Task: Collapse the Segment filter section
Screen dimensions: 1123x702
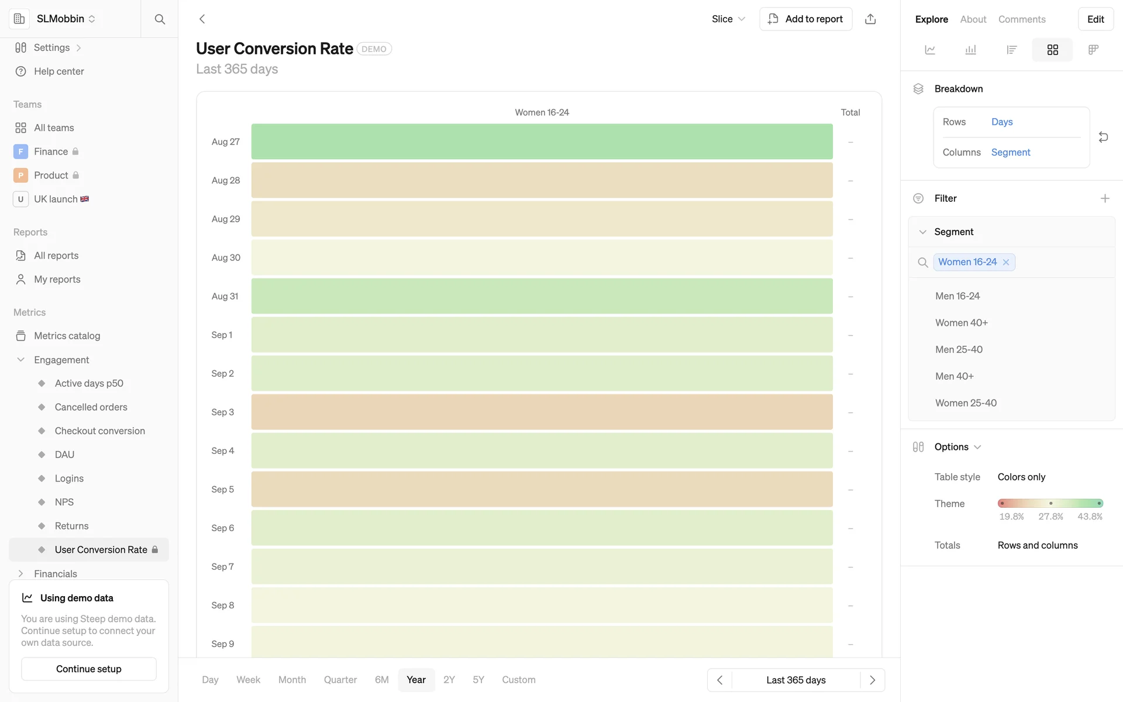Action: [x=923, y=232]
